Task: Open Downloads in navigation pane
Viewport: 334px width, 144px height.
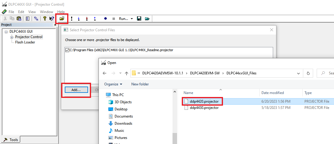Action: (x=123, y=123)
